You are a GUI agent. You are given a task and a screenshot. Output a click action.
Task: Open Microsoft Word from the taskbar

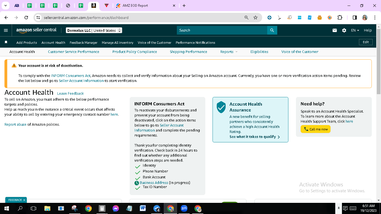[143, 208]
